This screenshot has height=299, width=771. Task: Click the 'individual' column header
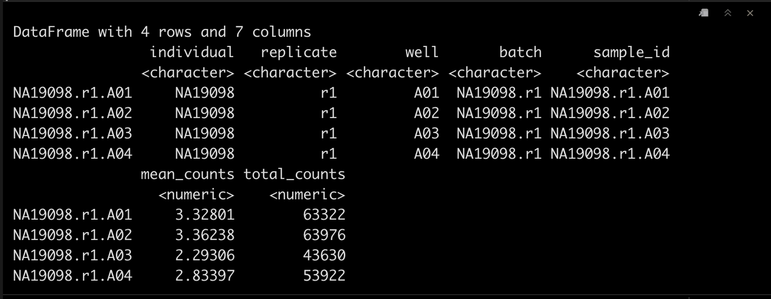pyautogui.click(x=192, y=52)
